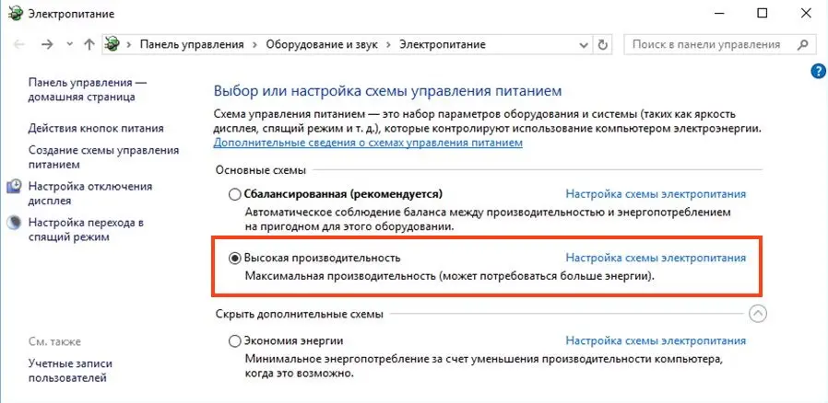Select the Сбалансированная power plan
Viewport: 828px width, 403px height.
pyautogui.click(x=234, y=194)
